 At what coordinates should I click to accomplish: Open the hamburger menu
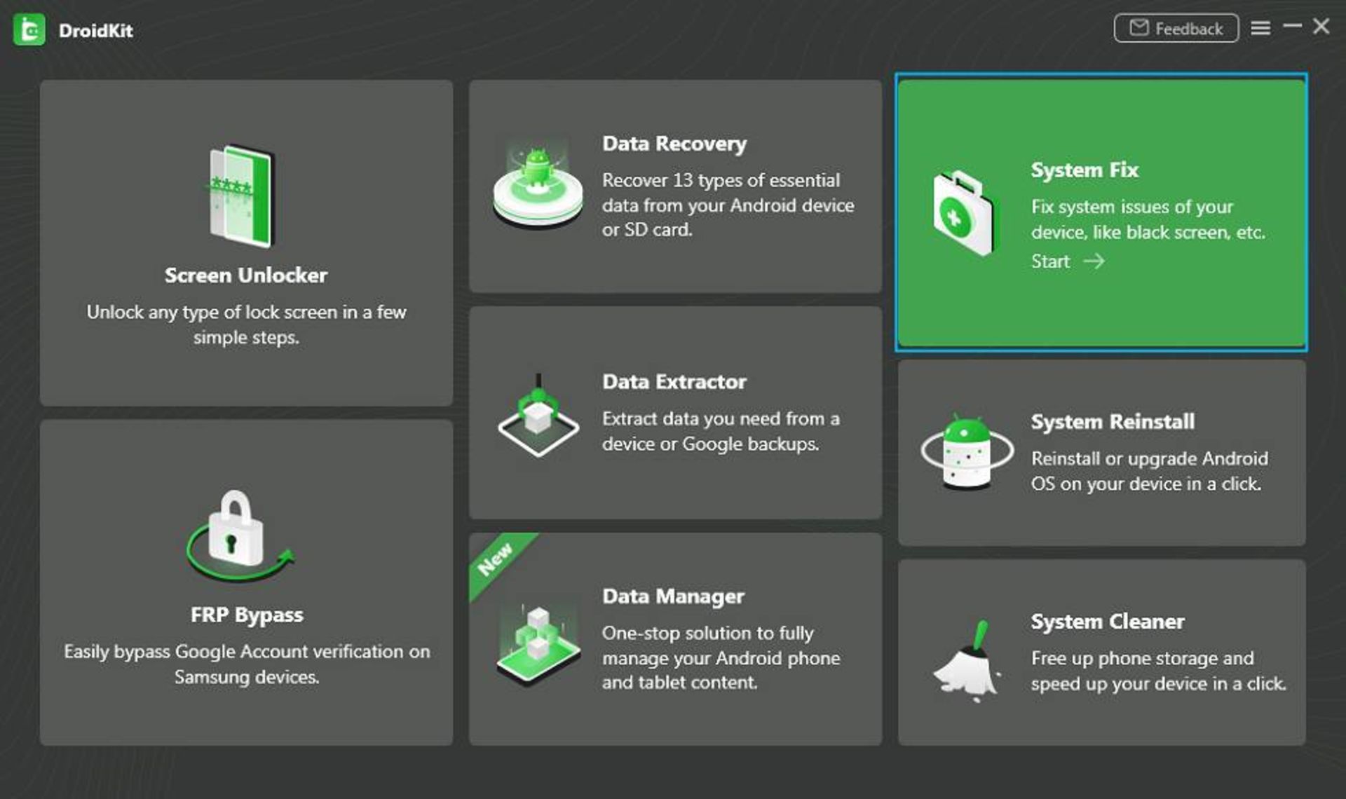(x=1260, y=28)
